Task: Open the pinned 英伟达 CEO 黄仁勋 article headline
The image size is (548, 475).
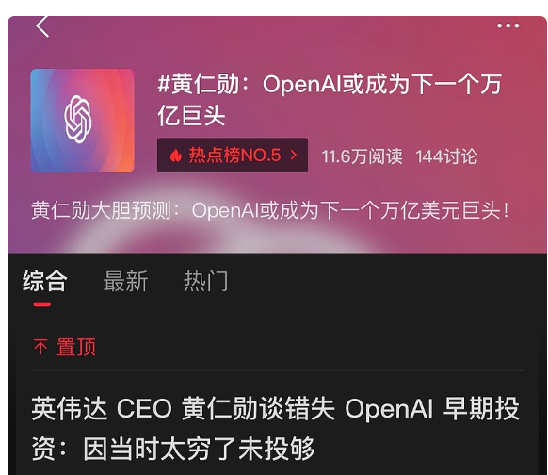Action: pyautogui.click(x=275, y=428)
